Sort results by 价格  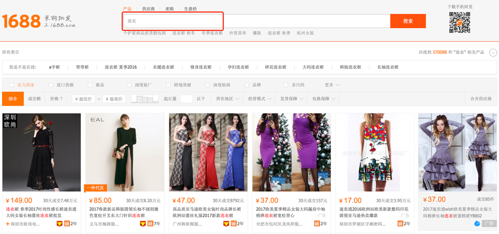coord(57,99)
